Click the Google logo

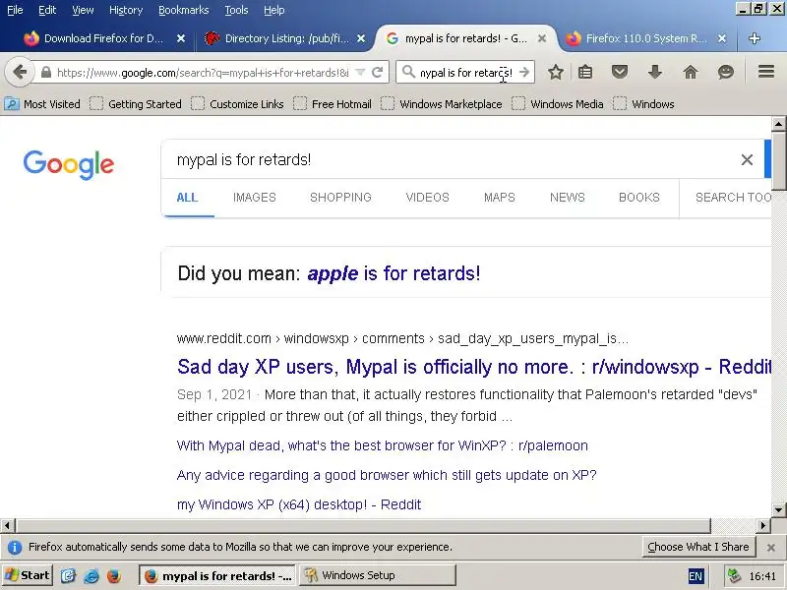pos(69,164)
